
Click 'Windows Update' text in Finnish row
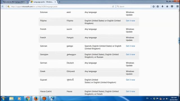pyautogui.click(x=130, y=31)
